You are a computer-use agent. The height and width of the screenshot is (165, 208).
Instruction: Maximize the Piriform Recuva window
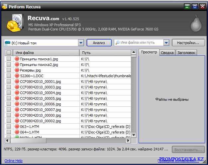(x=195, y=6)
